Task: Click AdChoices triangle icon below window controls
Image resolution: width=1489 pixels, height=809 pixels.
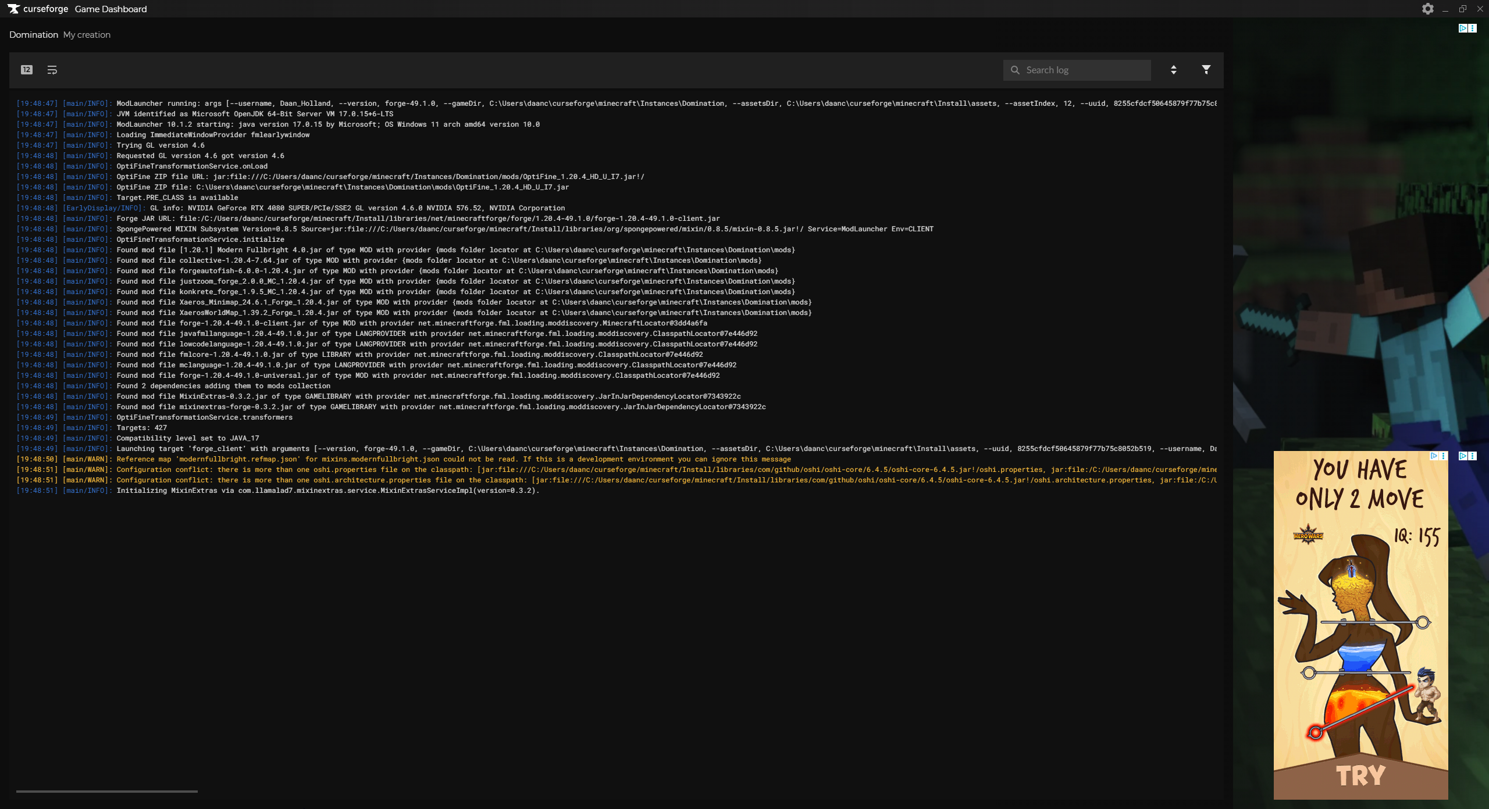Action: click(x=1463, y=28)
